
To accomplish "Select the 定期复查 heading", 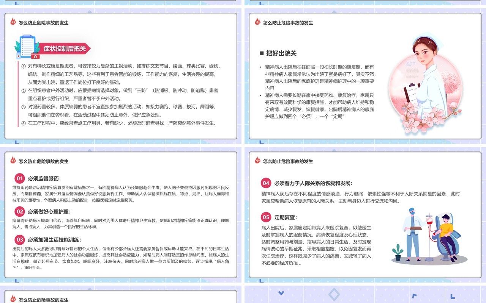I will click(286, 217).
